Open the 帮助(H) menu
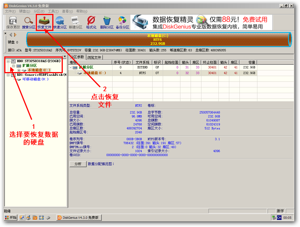 [x=82, y=11]
